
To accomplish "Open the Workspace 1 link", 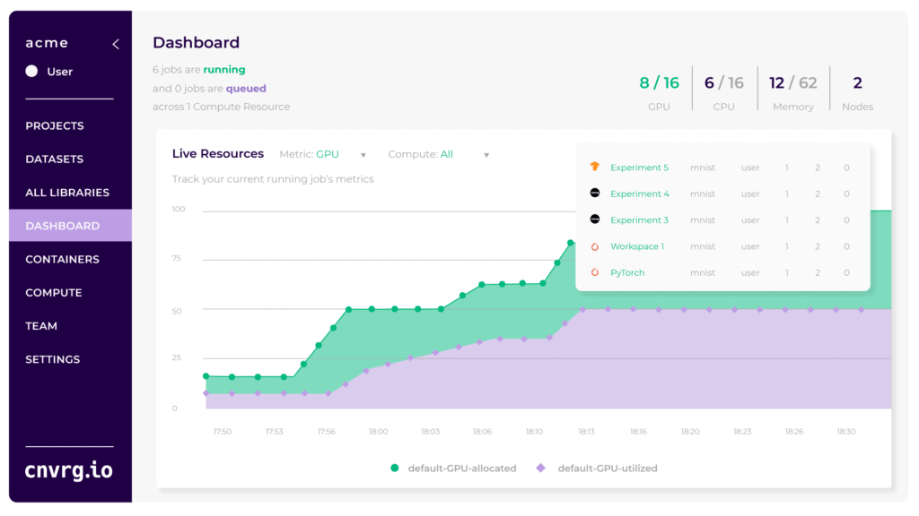I will coord(637,246).
